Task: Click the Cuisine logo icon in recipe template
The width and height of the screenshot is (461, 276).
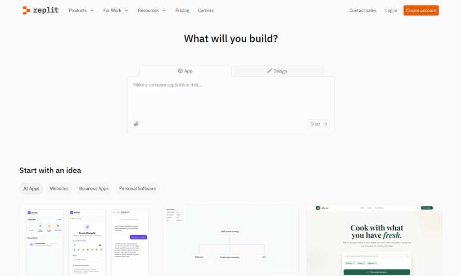Action: point(318,208)
